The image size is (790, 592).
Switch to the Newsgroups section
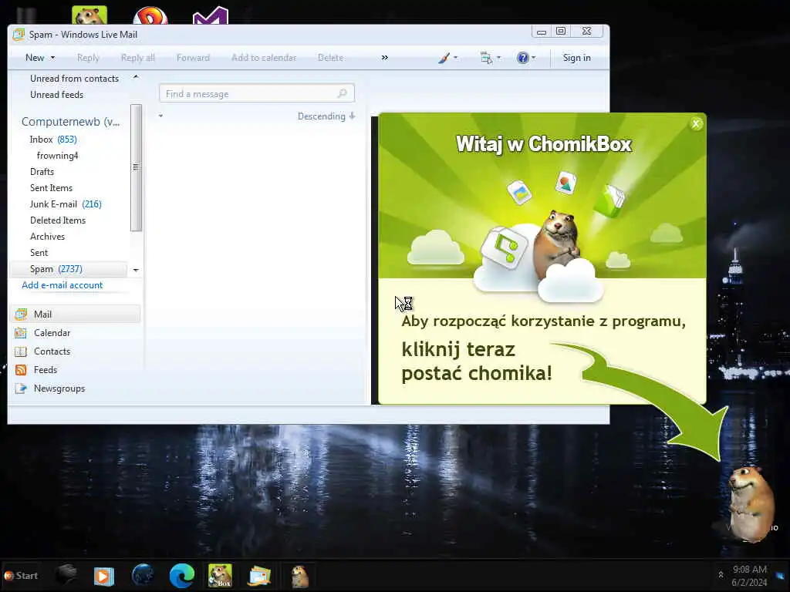[59, 388]
